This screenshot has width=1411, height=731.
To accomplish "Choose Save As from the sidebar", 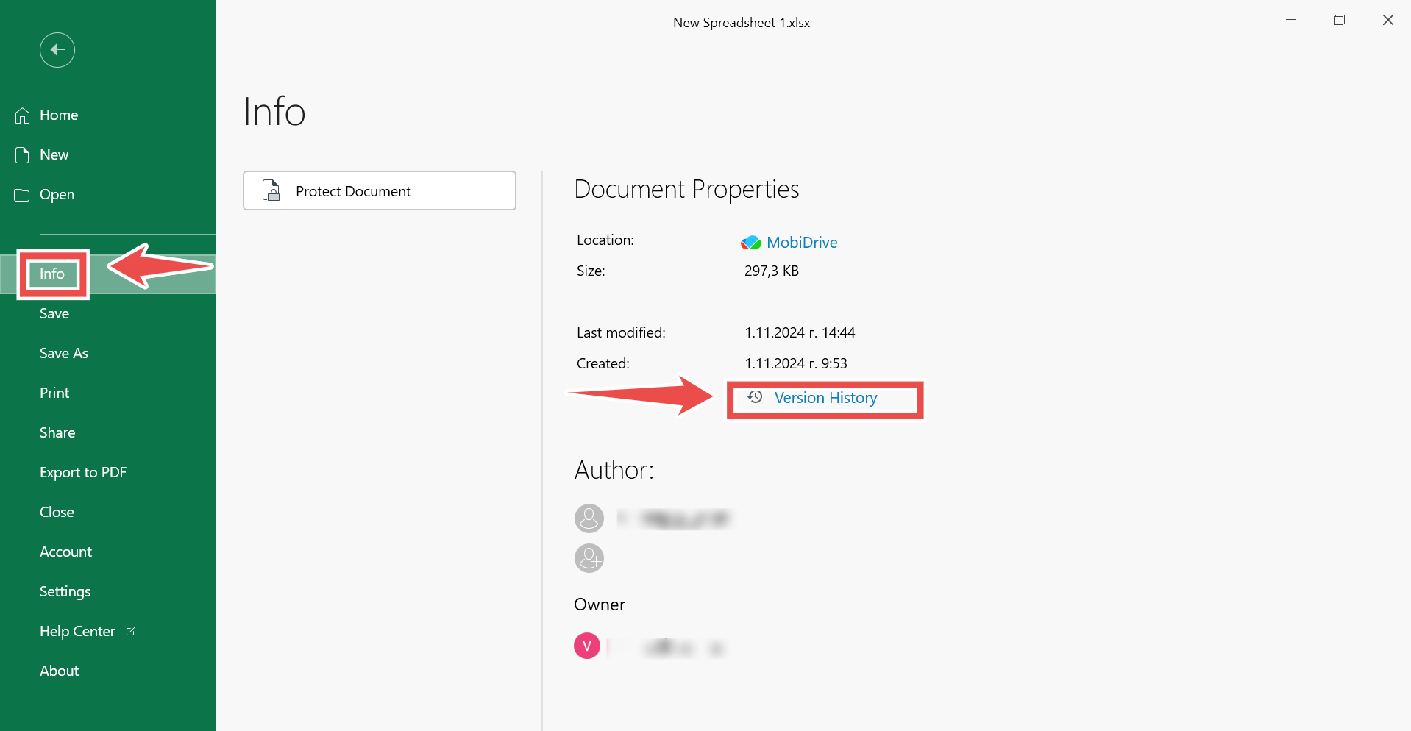I will [64, 353].
